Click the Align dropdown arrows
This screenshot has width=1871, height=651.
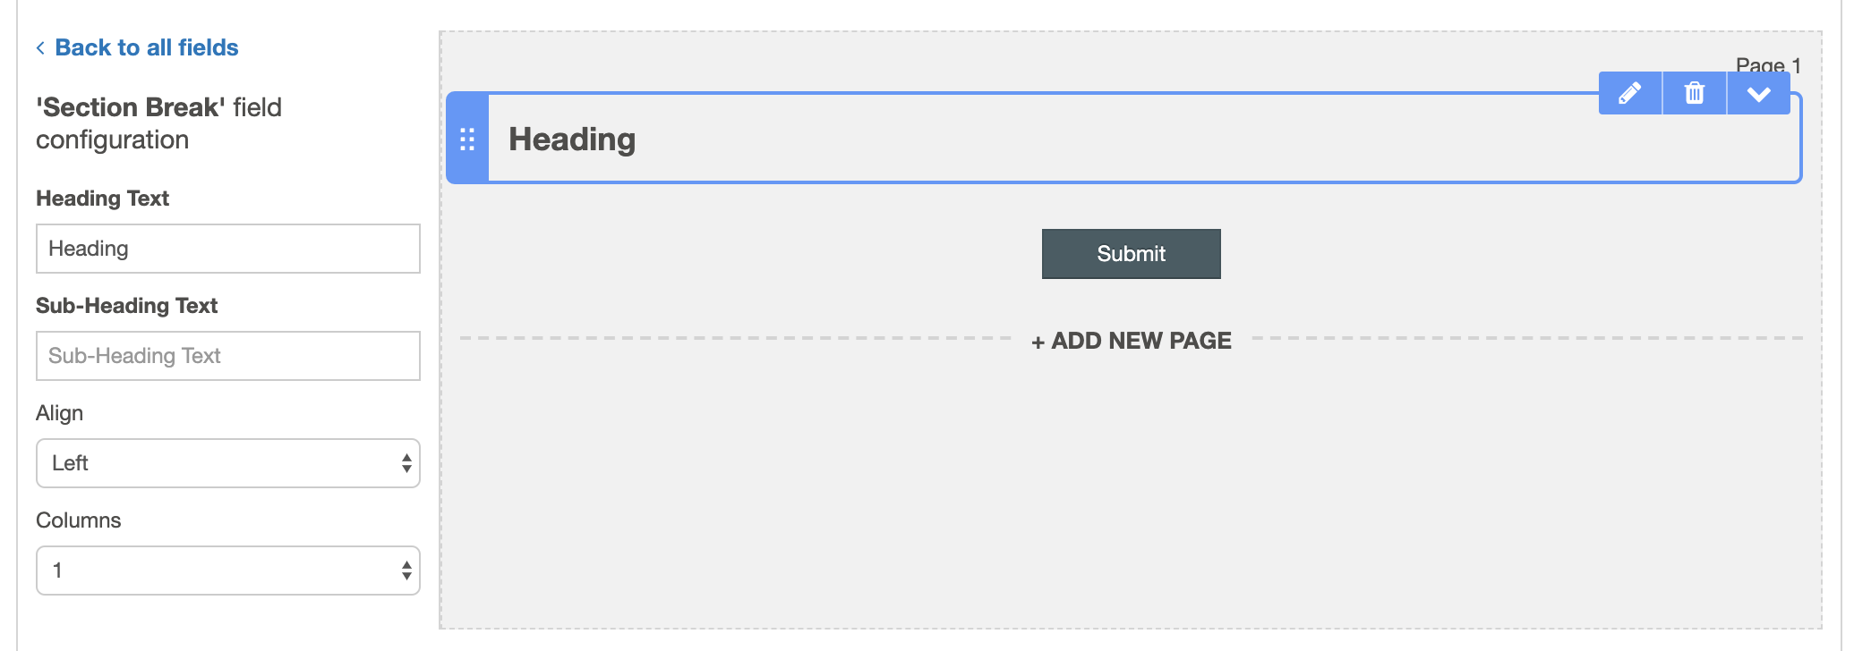(x=406, y=463)
